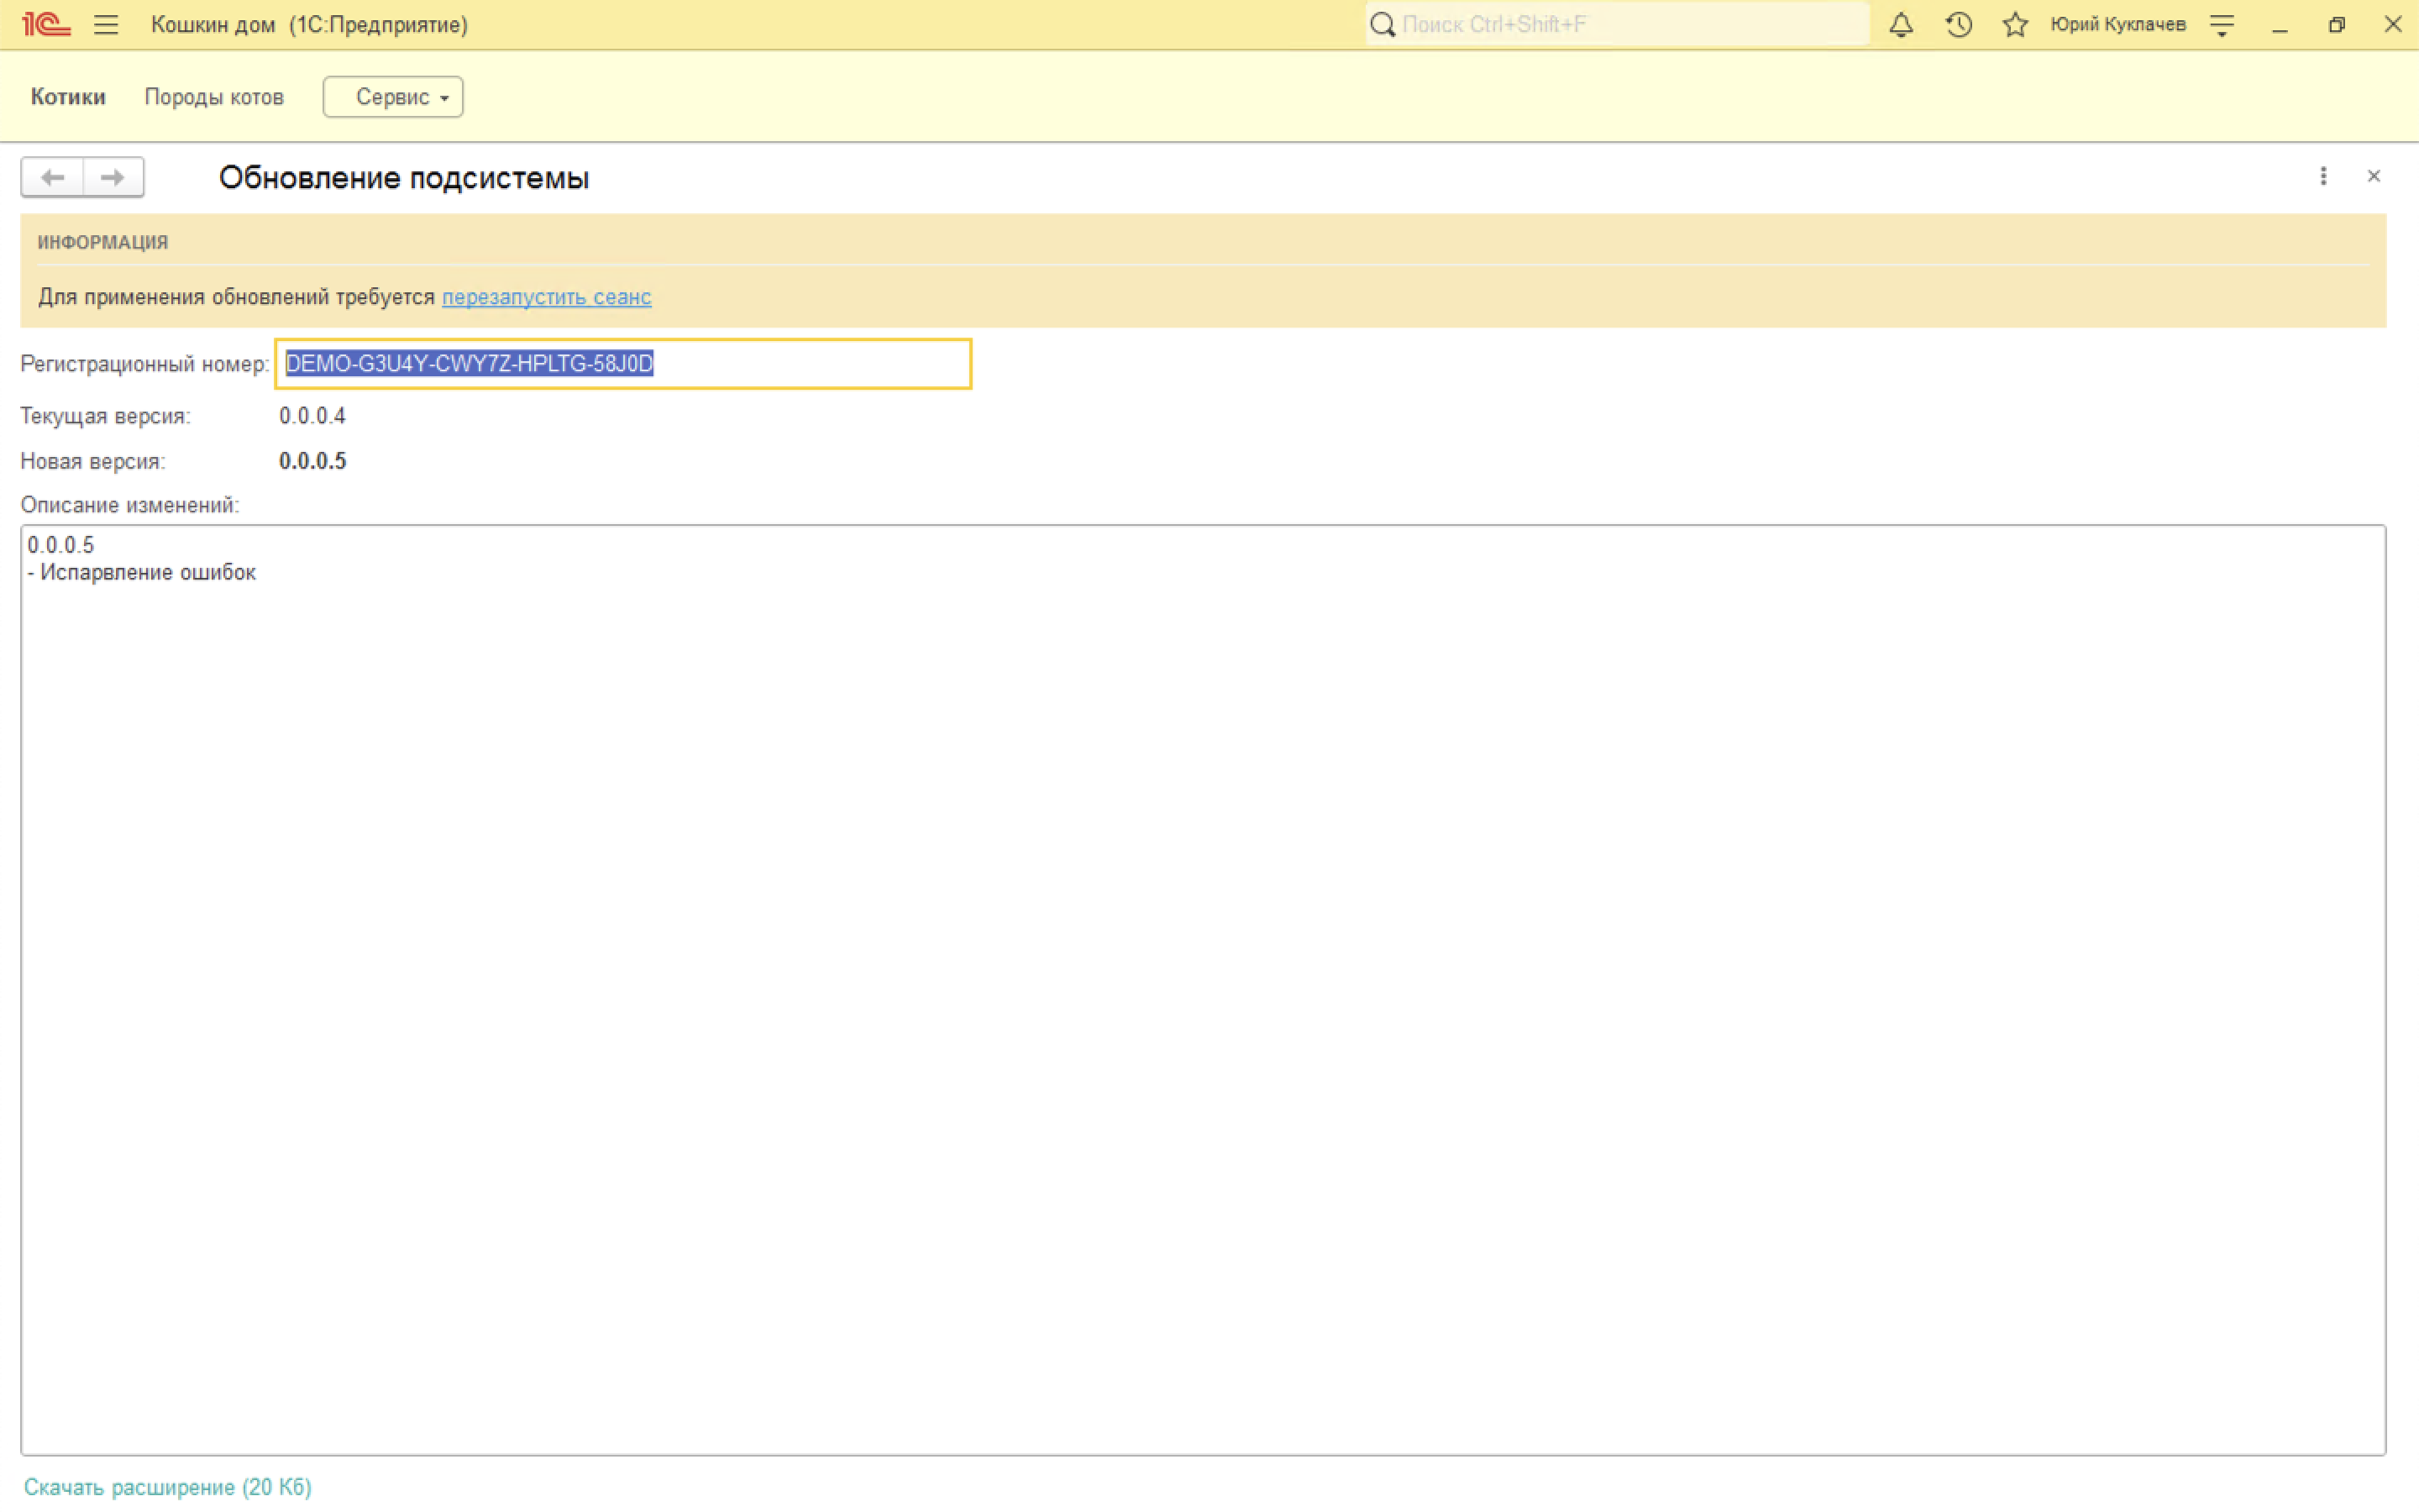This screenshot has height=1512, width=2419.
Task: Click inside Описание изменений text area
Action: tap(1203, 990)
